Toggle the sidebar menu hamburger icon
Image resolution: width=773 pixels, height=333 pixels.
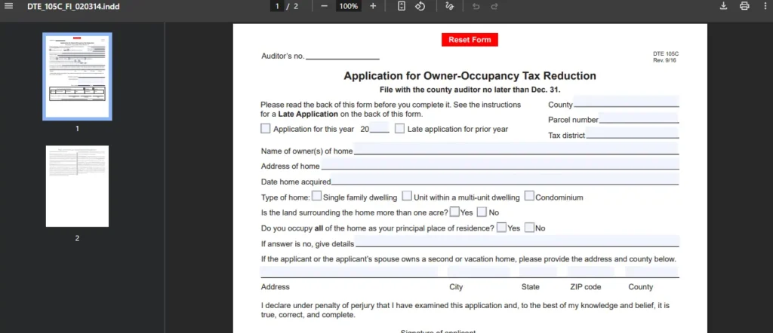click(9, 6)
